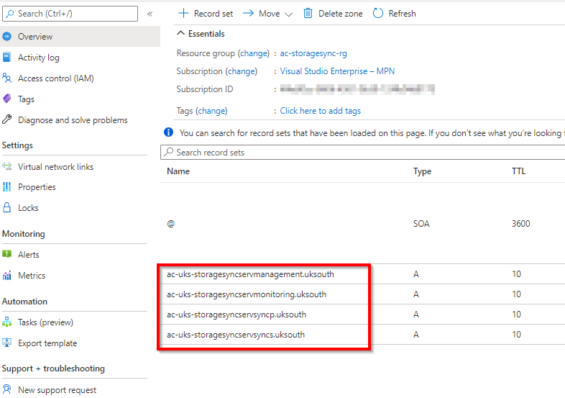Click the Export template icon
Viewport: 565px width, 398px height.
[7, 343]
